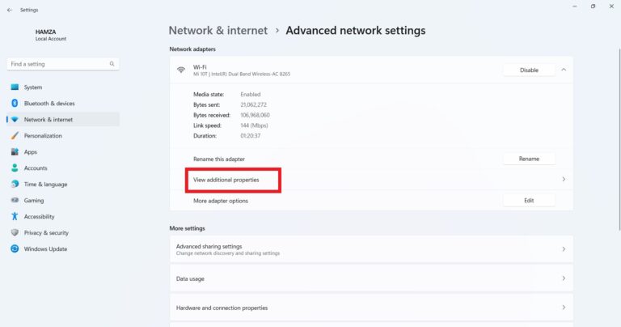Click Rename button for this adapter
Viewport: 621px width, 327px height.
[x=529, y=159]
